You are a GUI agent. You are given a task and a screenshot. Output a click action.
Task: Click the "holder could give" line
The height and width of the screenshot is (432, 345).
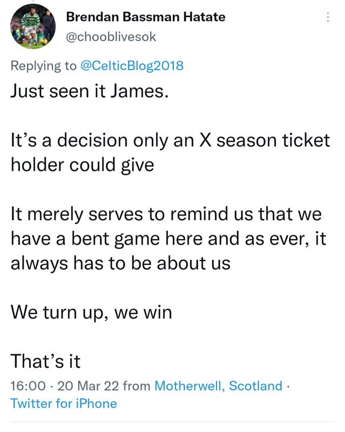point(82,164)
